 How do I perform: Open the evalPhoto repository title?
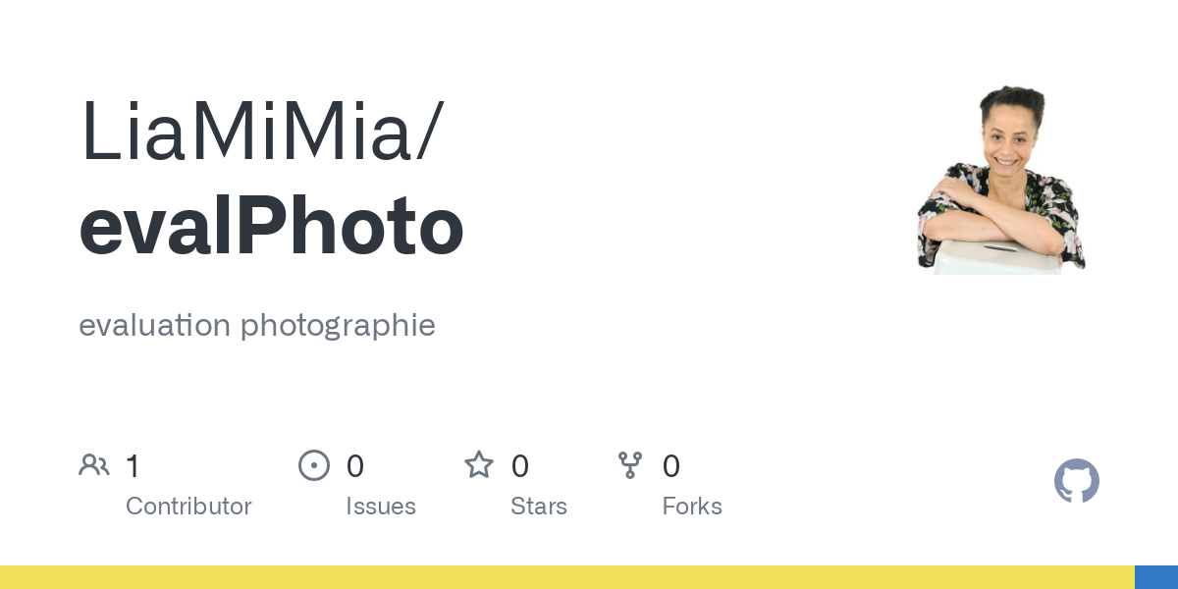[271, 227]
